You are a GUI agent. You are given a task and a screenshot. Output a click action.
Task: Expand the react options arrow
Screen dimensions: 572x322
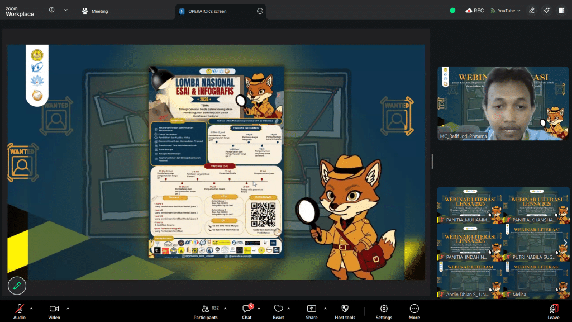(289, 309)
